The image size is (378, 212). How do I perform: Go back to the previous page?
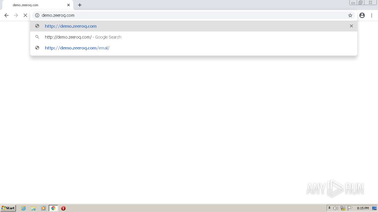click(6, 15)
